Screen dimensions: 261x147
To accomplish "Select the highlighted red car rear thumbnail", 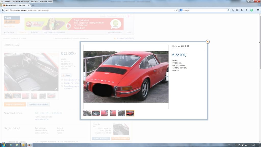I will (130, 113).
